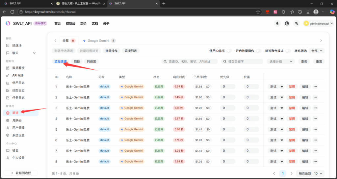The width and height of the screenshot is (337, 179).
Task: Click the 添加渠道 button
Action: (x=61, y=62)
